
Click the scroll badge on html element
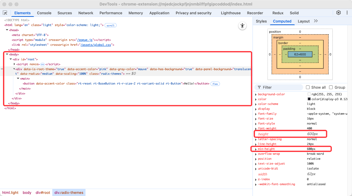[111, 25]
